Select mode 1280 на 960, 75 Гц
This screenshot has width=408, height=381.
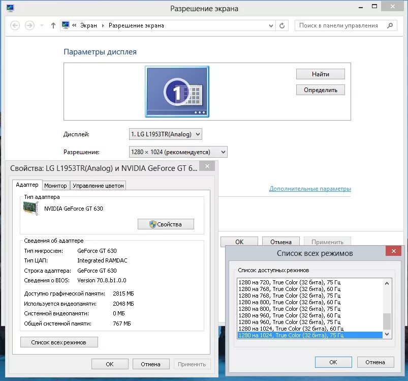(310, 322)
